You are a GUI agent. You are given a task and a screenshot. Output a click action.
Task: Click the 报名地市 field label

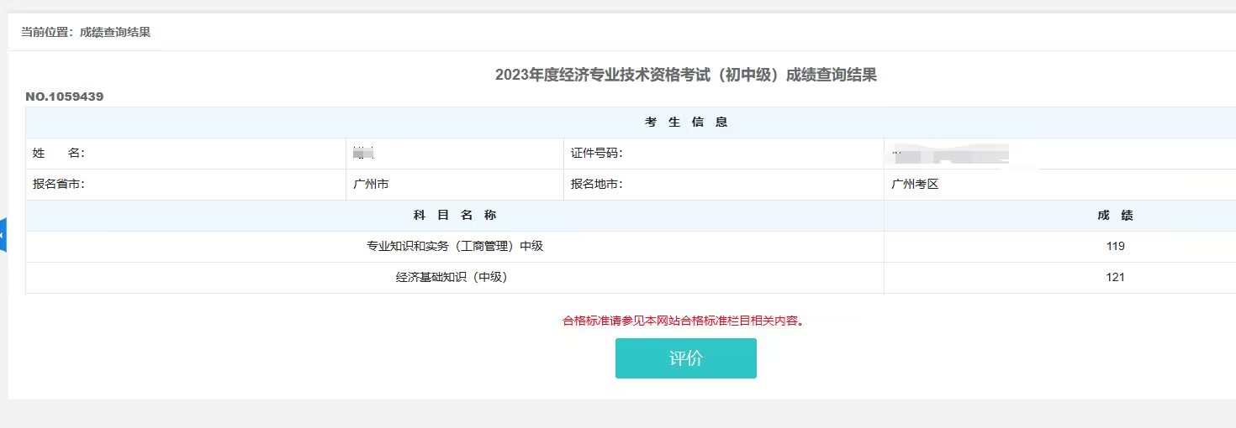pos(596,185)
